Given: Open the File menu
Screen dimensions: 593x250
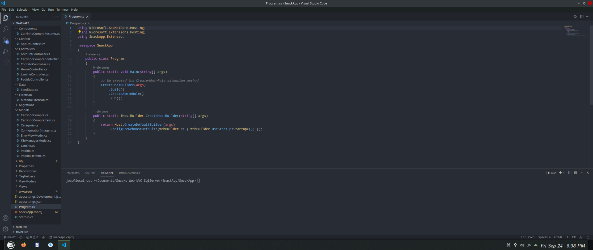Looking at the screenshot, I should [x=4, y=10].
